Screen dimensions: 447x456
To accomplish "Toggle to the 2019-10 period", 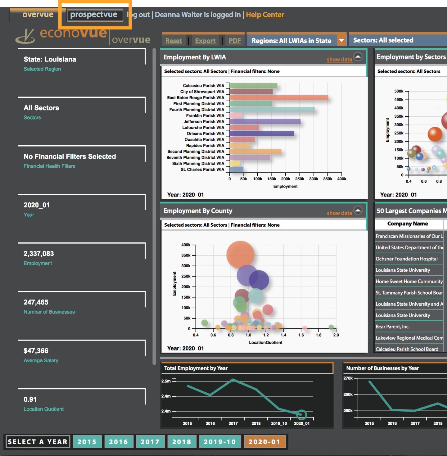I will tap(220, 441).
